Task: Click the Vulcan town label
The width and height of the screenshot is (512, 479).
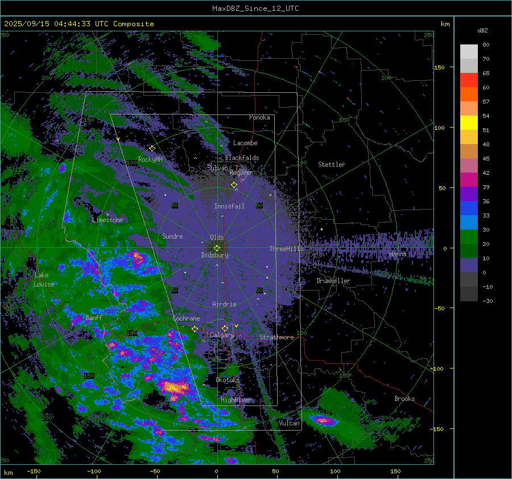Action: 289,423
